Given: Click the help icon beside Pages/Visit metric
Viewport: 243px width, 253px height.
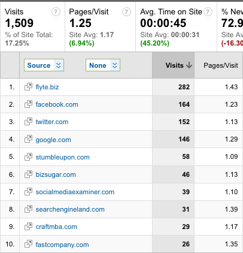Looking at the screenshot, I should (126, 12).
